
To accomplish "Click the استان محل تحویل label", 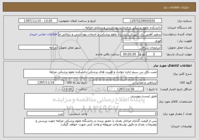I will coord(180,48).
